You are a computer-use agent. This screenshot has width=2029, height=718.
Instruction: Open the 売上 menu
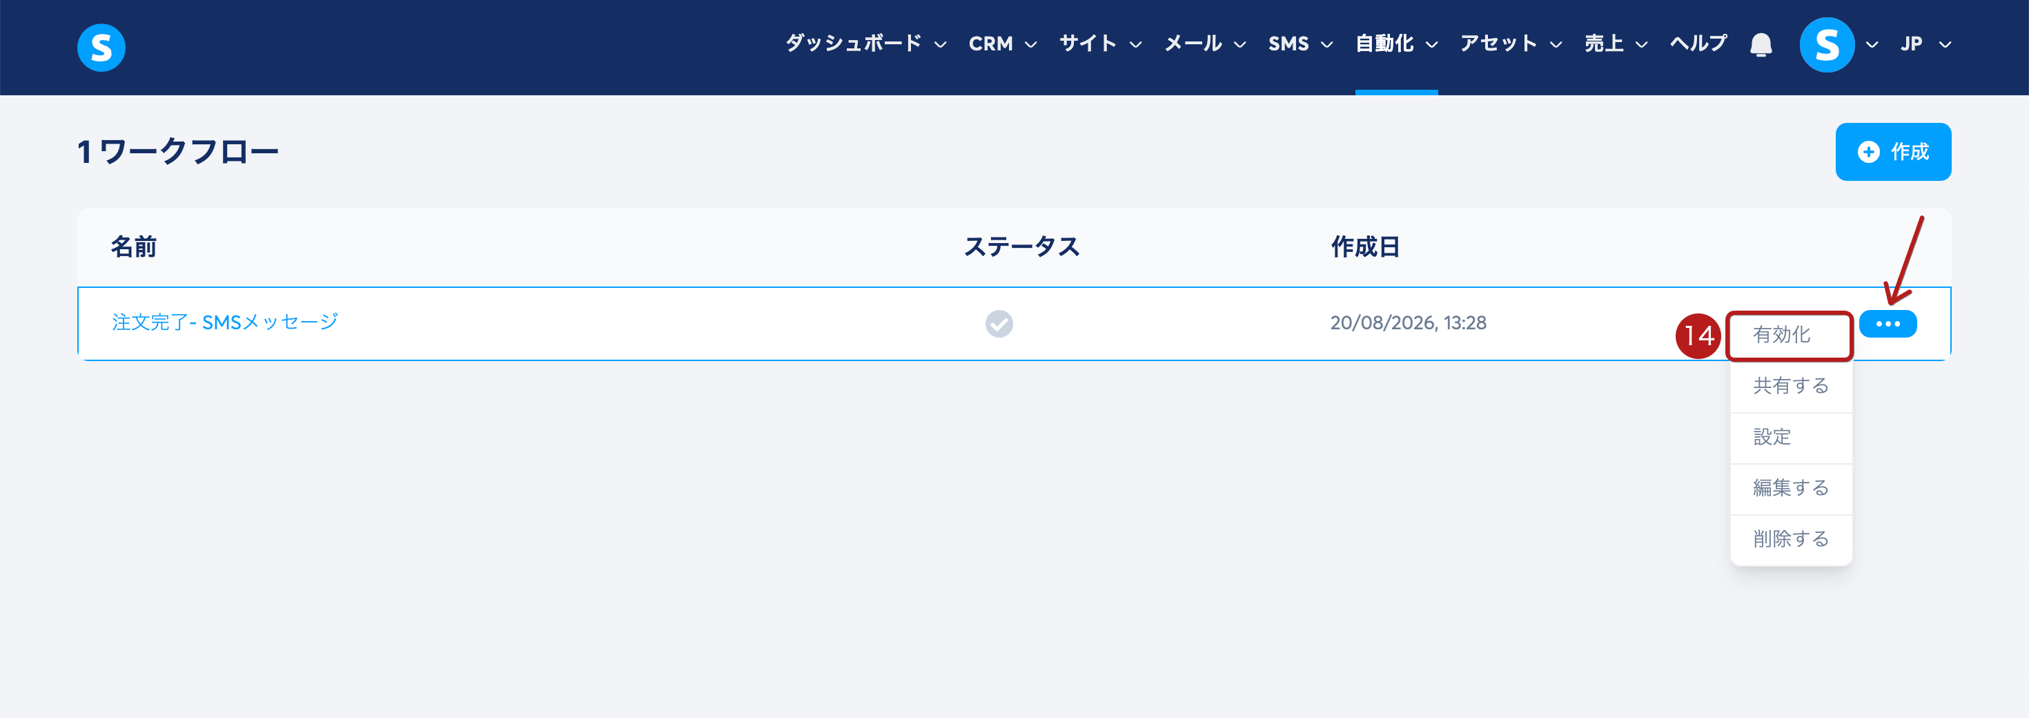pos(1616,44)
